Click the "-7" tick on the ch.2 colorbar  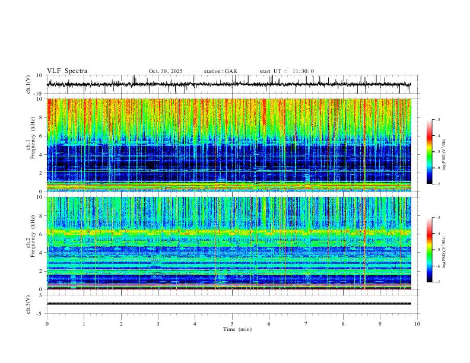[x=438, y=282]
